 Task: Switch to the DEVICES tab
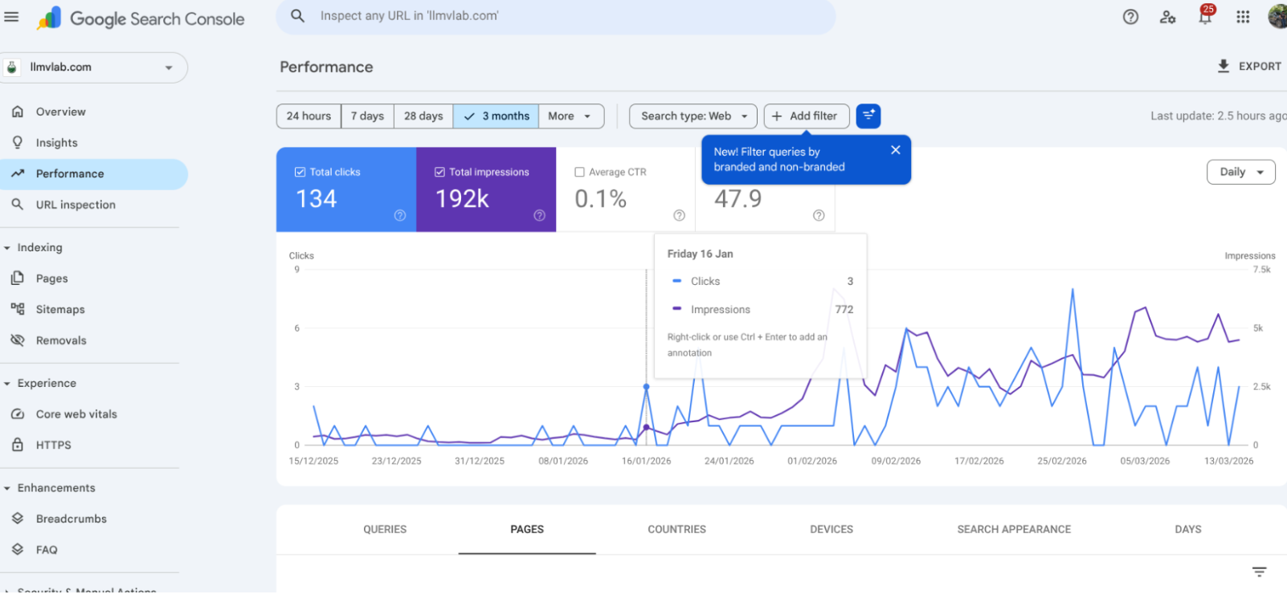point(831,529)
